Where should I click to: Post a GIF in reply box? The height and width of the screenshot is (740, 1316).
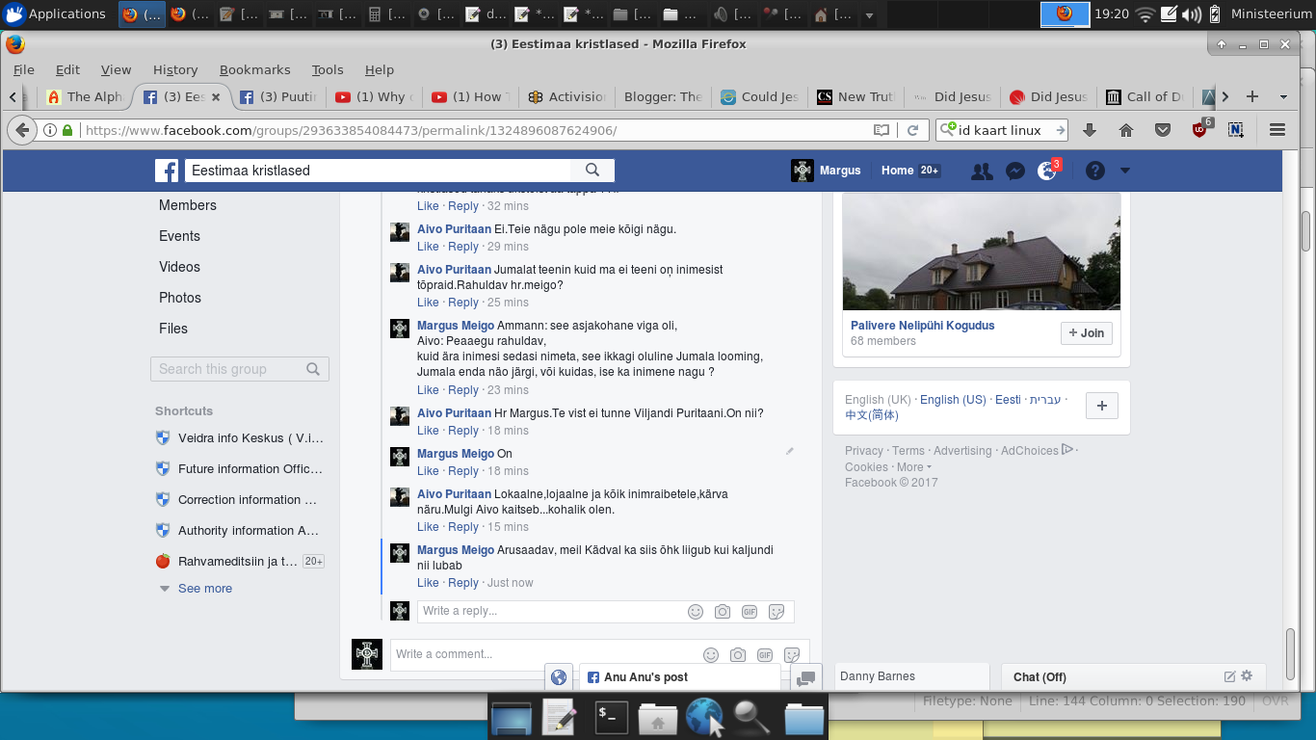[x=750, y=612]
